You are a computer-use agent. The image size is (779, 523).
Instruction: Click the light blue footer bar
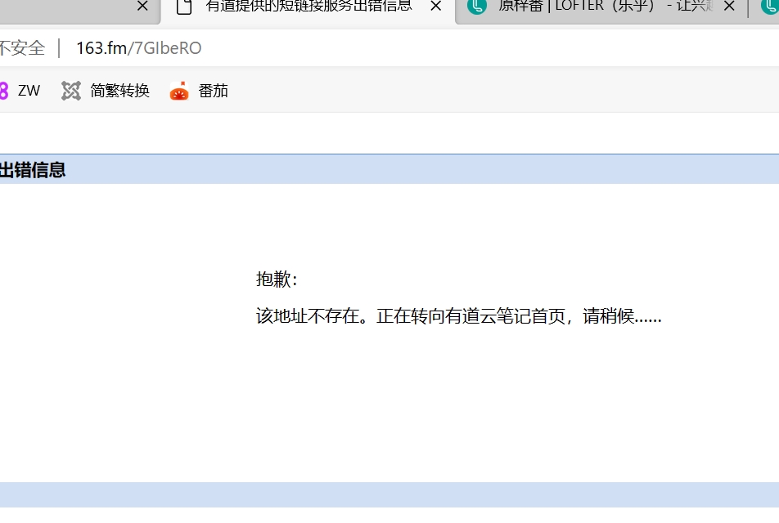[x=389, y=494]
